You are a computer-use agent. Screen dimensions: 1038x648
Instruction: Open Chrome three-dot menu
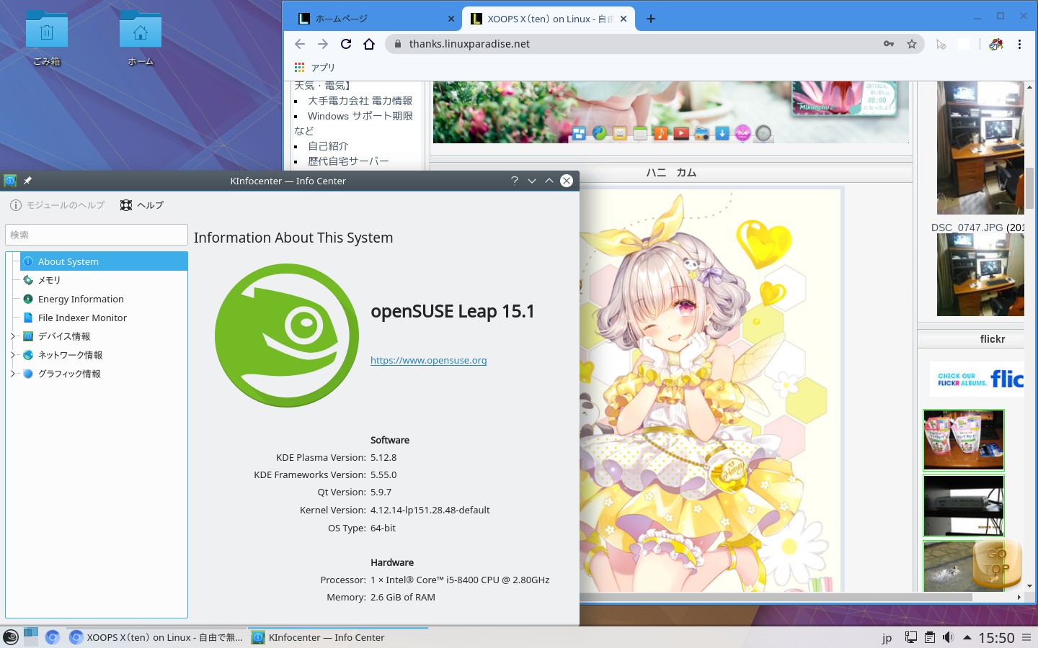(1019, 44)
